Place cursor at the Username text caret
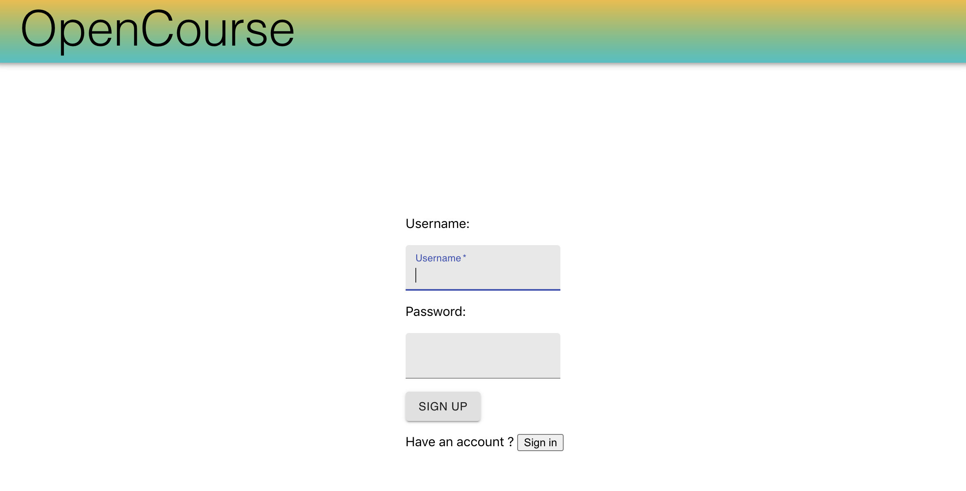This screenshot has width=966, height=491. tap(416, 275)
